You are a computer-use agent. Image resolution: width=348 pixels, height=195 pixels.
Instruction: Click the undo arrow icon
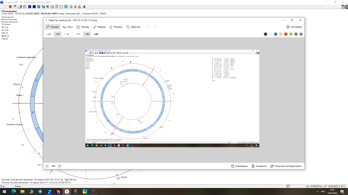[x=148, y=27]
